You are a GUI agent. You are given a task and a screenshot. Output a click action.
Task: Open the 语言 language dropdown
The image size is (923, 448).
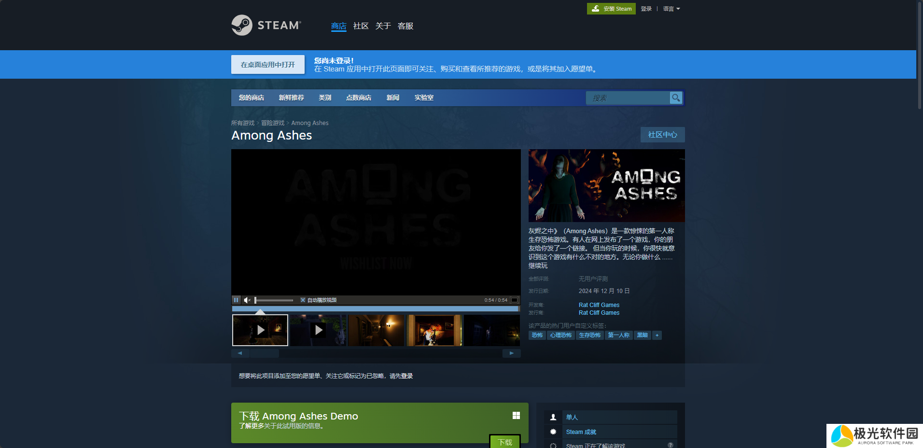point(671,9)
